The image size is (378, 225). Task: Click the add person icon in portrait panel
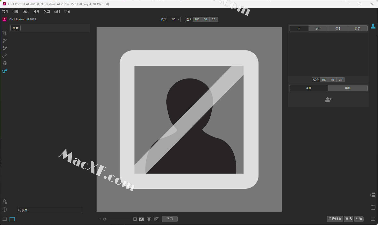pos(328,100)
